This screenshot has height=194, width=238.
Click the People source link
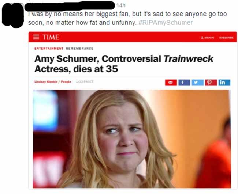point(66,82)
